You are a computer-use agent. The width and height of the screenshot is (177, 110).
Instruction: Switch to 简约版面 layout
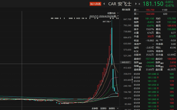click(126, 10)
